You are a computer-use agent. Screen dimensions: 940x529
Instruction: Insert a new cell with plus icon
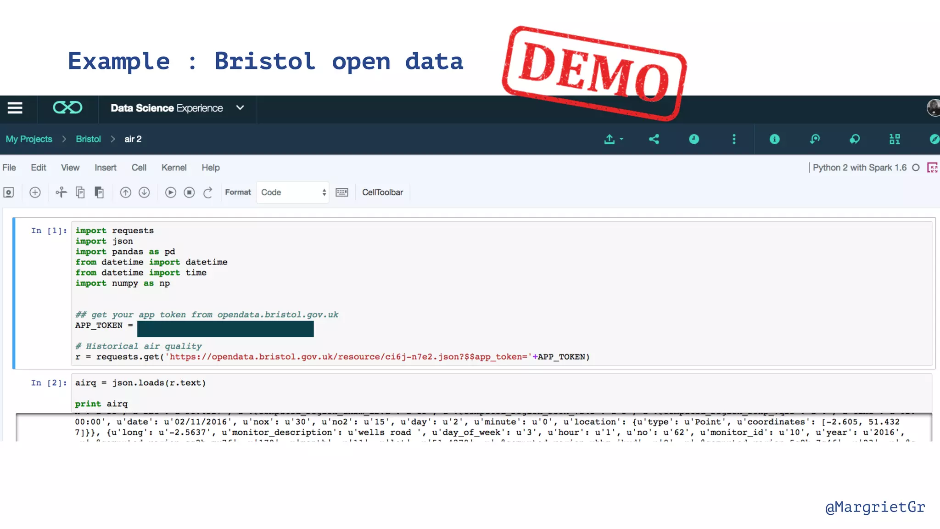point(35,192)
